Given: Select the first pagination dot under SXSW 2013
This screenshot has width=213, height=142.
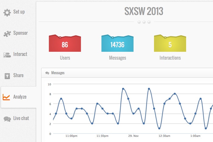Looking at the screenshot, I should point(139,22).
